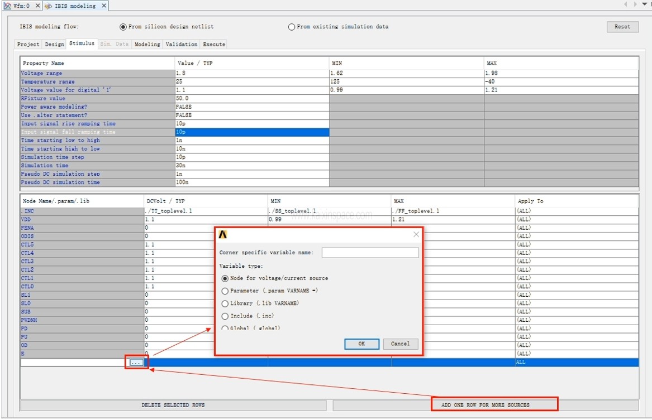Click Cancel in the variable dialog
652x420 pixels.
[x=400, y=344]
